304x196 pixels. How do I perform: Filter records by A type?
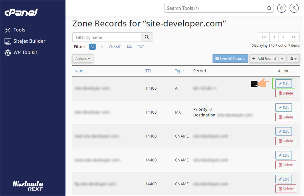[x=102, y=47]
